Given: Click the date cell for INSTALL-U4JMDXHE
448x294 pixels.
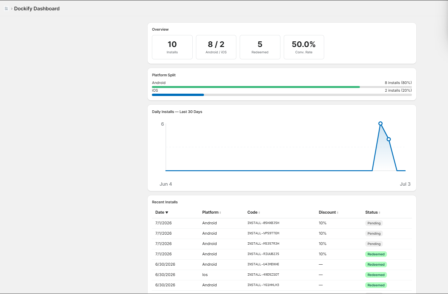Looking at the screenshot, I should [x=165, y=264].
